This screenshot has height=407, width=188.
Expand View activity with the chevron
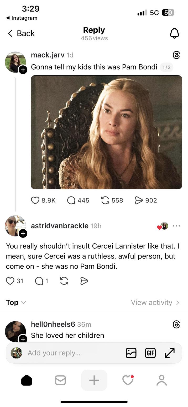(178, 302)
